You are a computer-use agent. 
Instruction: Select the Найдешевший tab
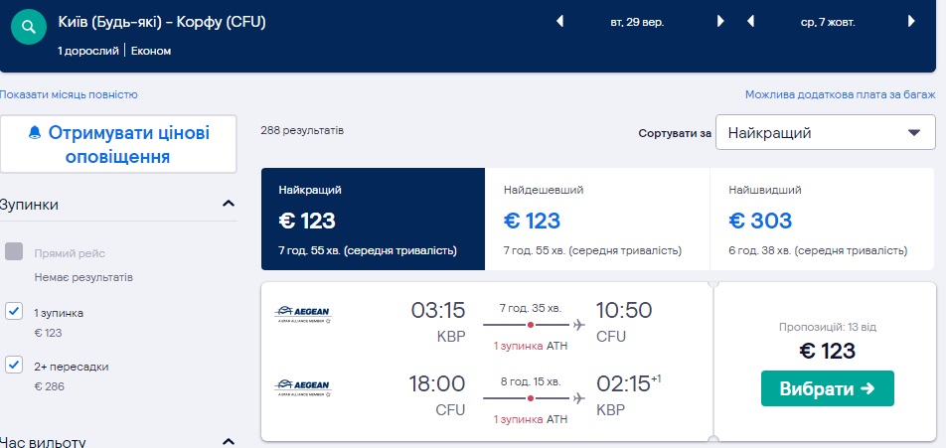tap(597, 220)
